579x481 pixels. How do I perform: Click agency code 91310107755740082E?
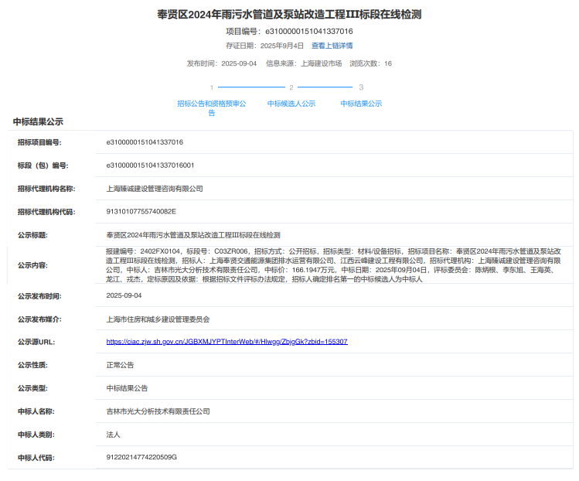(141, 211)
